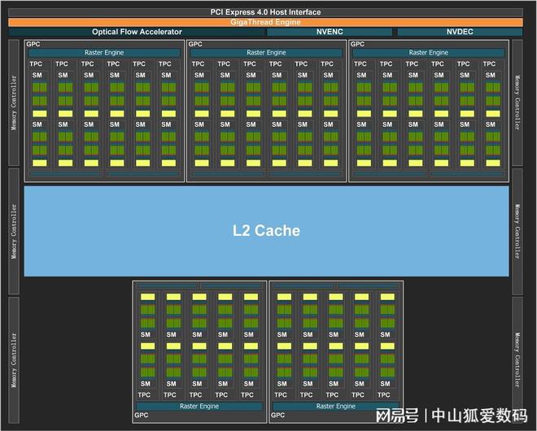Click Raster Engine in the top-middle GPC
The image size is (537, 431).
tap(266, 53)
